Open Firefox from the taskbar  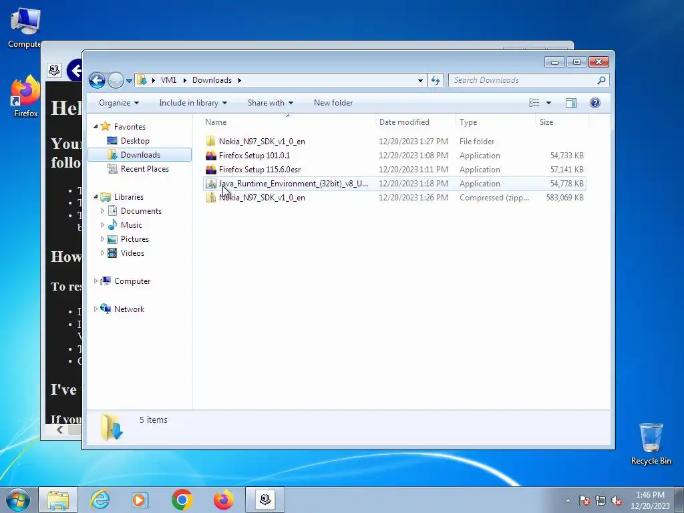tap(223, 500)
